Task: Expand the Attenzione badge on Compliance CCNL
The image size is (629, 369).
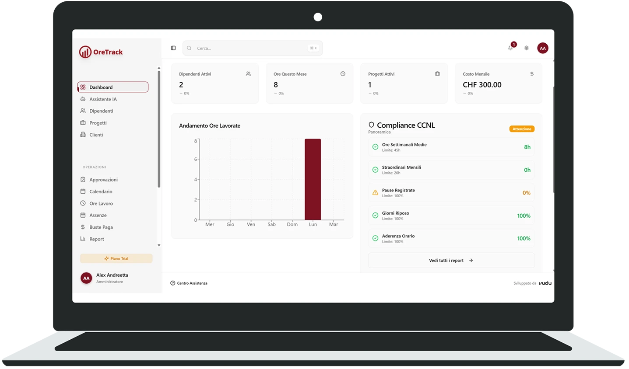Action: (x=522, y=129)
